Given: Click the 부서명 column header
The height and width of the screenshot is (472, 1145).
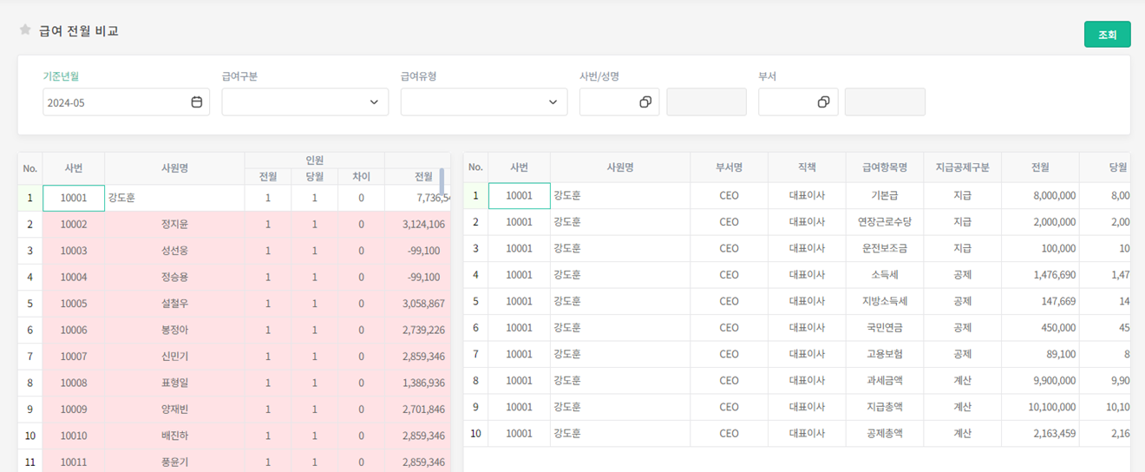Looking at the screenshot, I should click(x=729, y=167).
